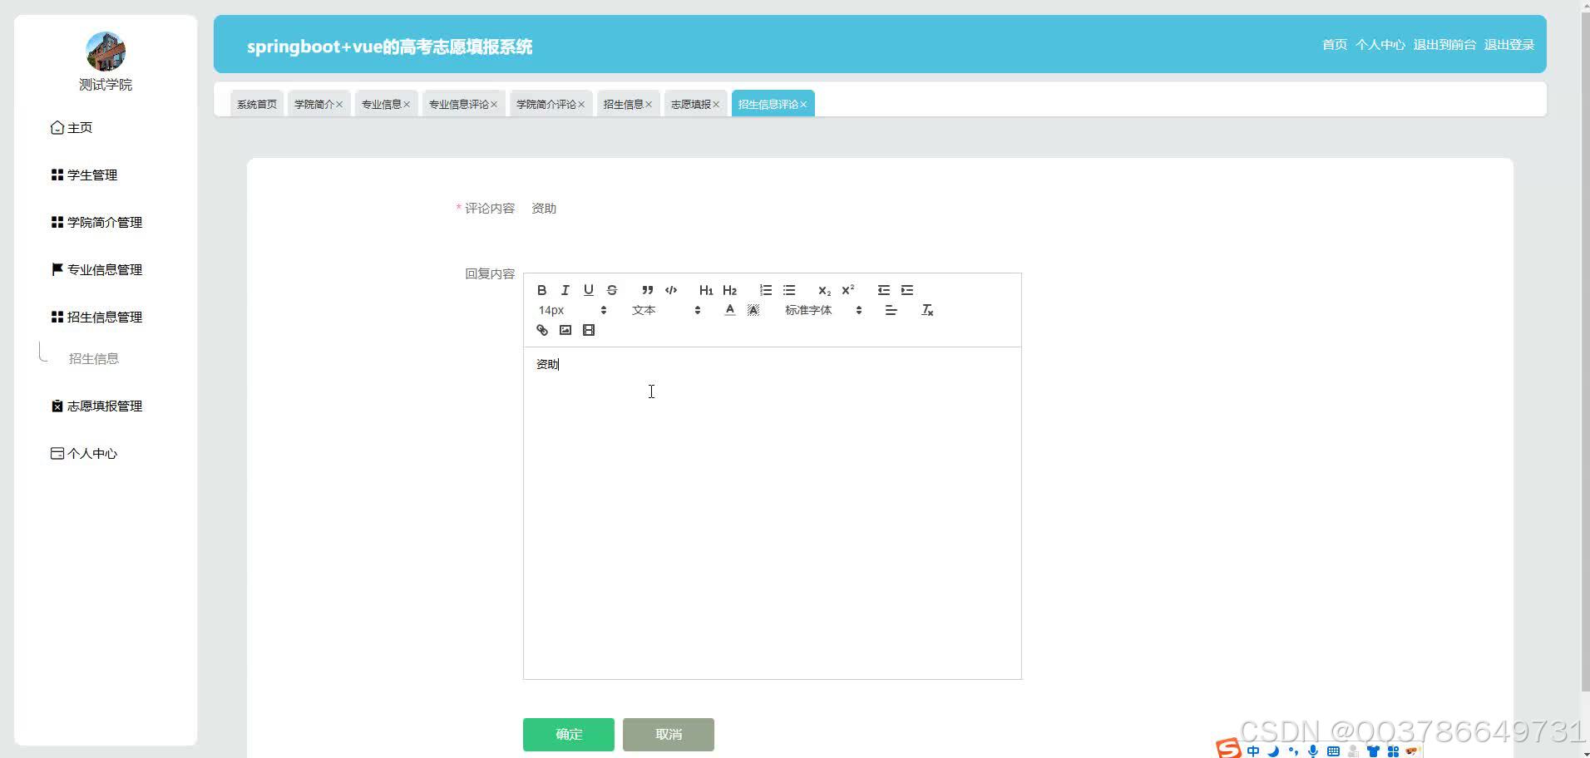Viewport: 1590px width, 758px height.
Task: Open 招生信息 under 招生信息管理 sidebar
Action: pyautogui.click(x=93, y=358)
